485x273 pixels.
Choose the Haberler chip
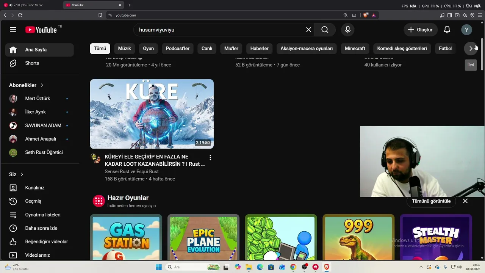[x=259, y=49]
